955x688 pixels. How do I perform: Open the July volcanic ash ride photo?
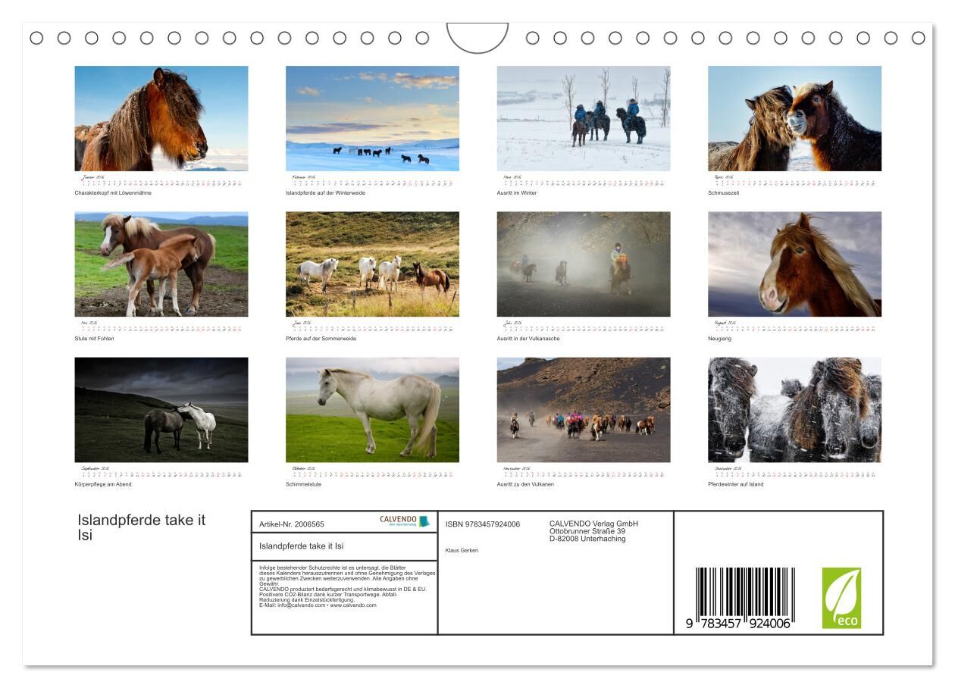584,264
